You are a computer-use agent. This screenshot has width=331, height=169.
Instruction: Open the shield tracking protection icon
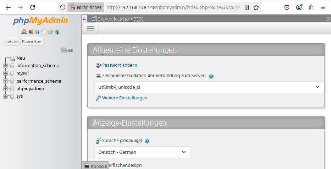coord(63,7)
